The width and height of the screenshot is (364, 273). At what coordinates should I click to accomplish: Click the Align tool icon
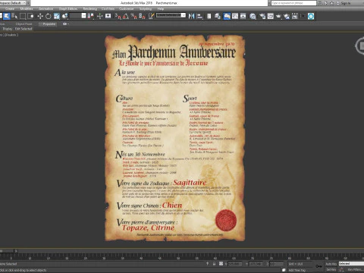point(199,16)
